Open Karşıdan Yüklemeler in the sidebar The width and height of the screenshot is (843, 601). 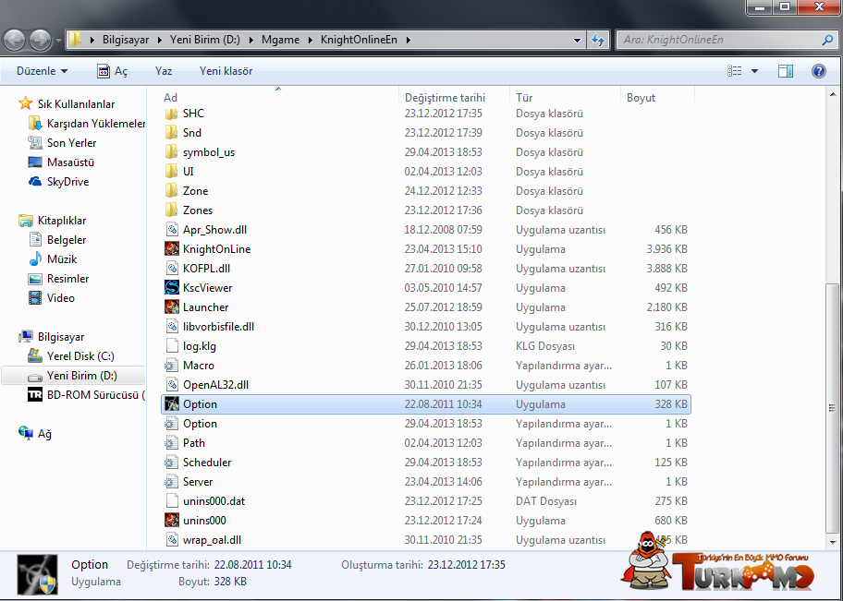coord(86,124)
